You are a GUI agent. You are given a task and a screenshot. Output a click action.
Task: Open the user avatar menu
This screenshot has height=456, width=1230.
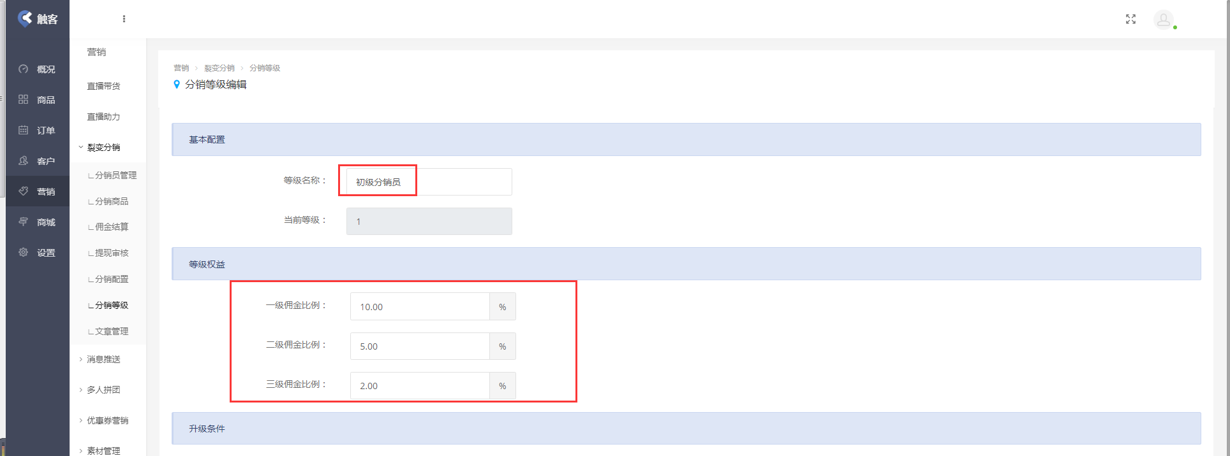click(x=1164, y=20)
